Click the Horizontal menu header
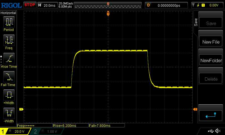The width and height of the screenshot is (225, 135). click(8, 13)
